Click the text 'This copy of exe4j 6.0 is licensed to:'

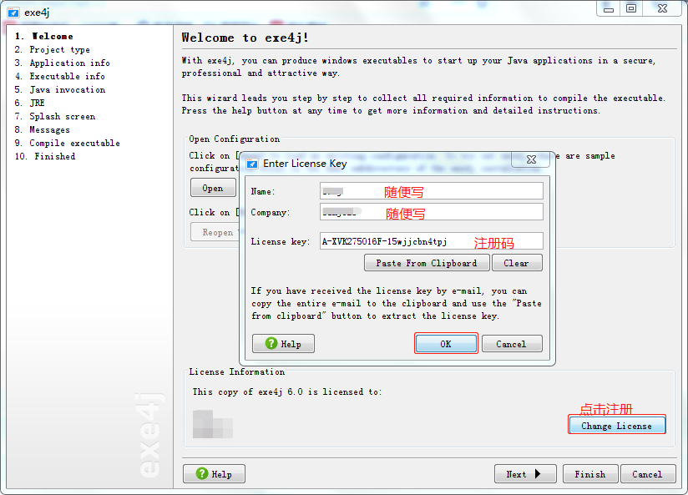click(x=287, y=391)
